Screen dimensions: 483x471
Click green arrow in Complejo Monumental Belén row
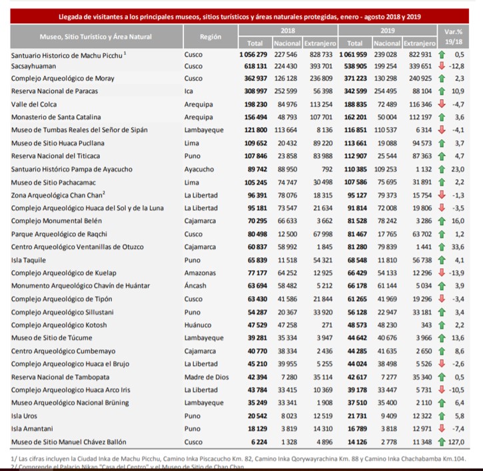pos(442,221)
